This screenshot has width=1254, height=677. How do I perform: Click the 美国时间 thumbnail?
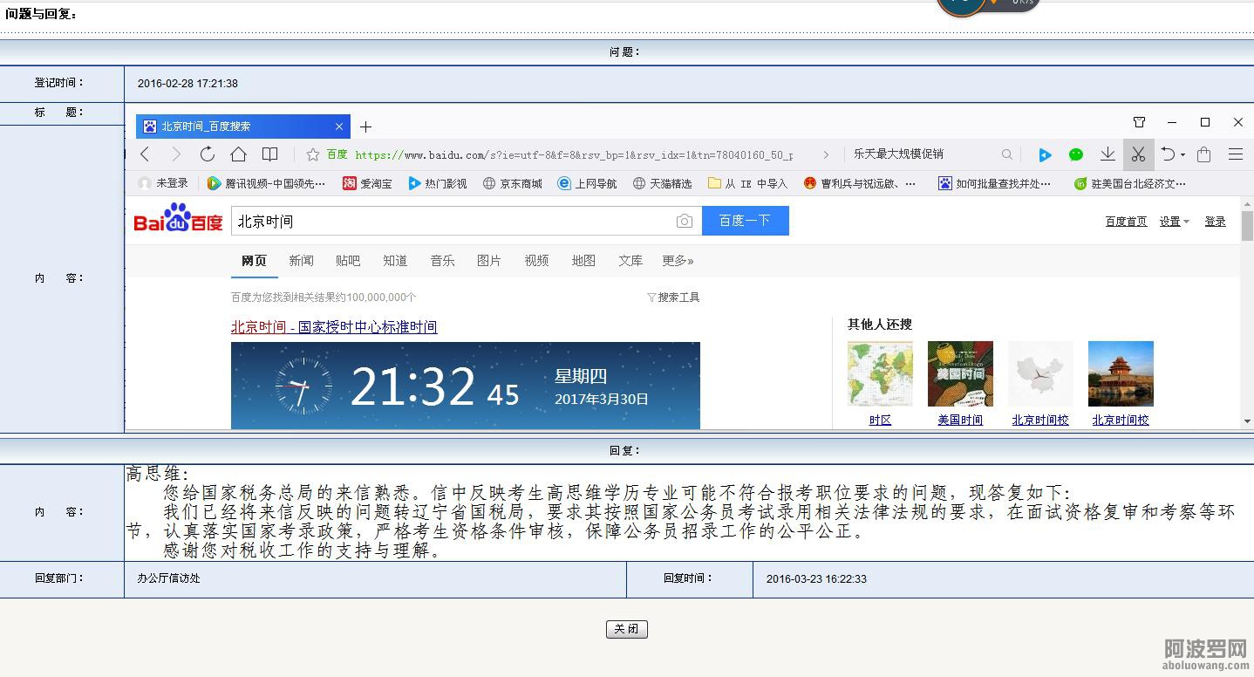point(960,373)
